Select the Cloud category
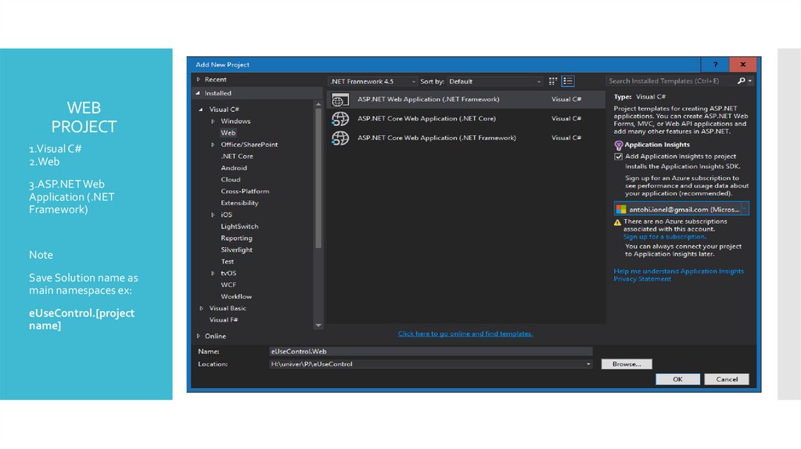Screen dimensions: 801x449 [231, 180]
